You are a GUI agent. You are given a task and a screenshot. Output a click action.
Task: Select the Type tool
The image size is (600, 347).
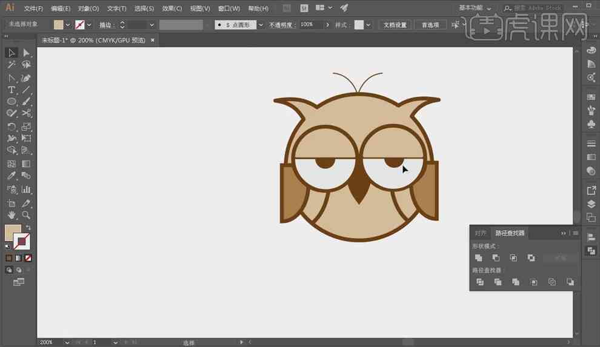(x=12, y=90)
